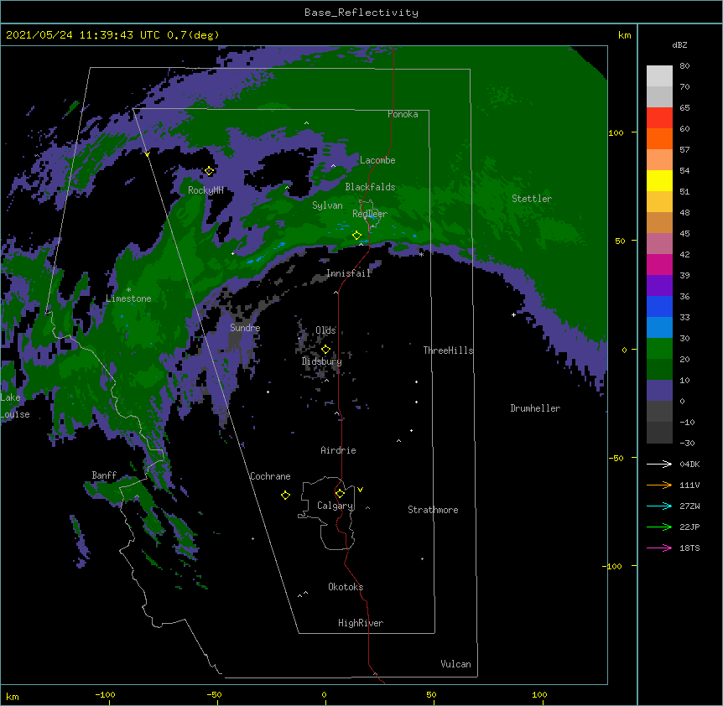
Task: Click the green 22JP arrow in legend
Action: tap(659, 527)
